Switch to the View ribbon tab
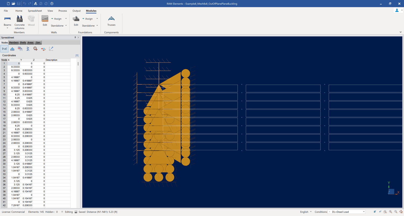The width and height of the screenshot is (404, 216). (50, 11)
